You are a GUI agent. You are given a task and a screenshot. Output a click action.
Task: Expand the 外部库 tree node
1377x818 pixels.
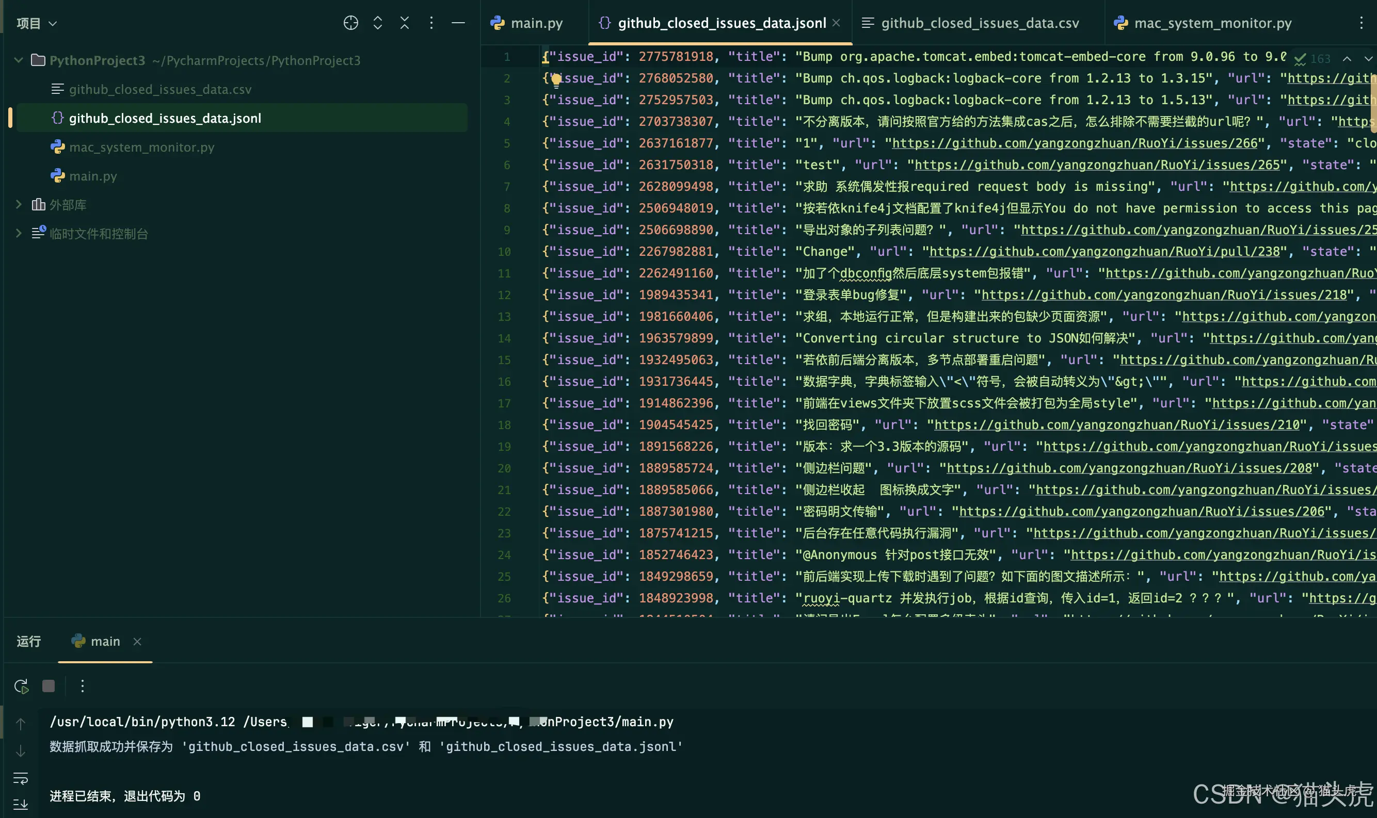[x=19, y=204]
